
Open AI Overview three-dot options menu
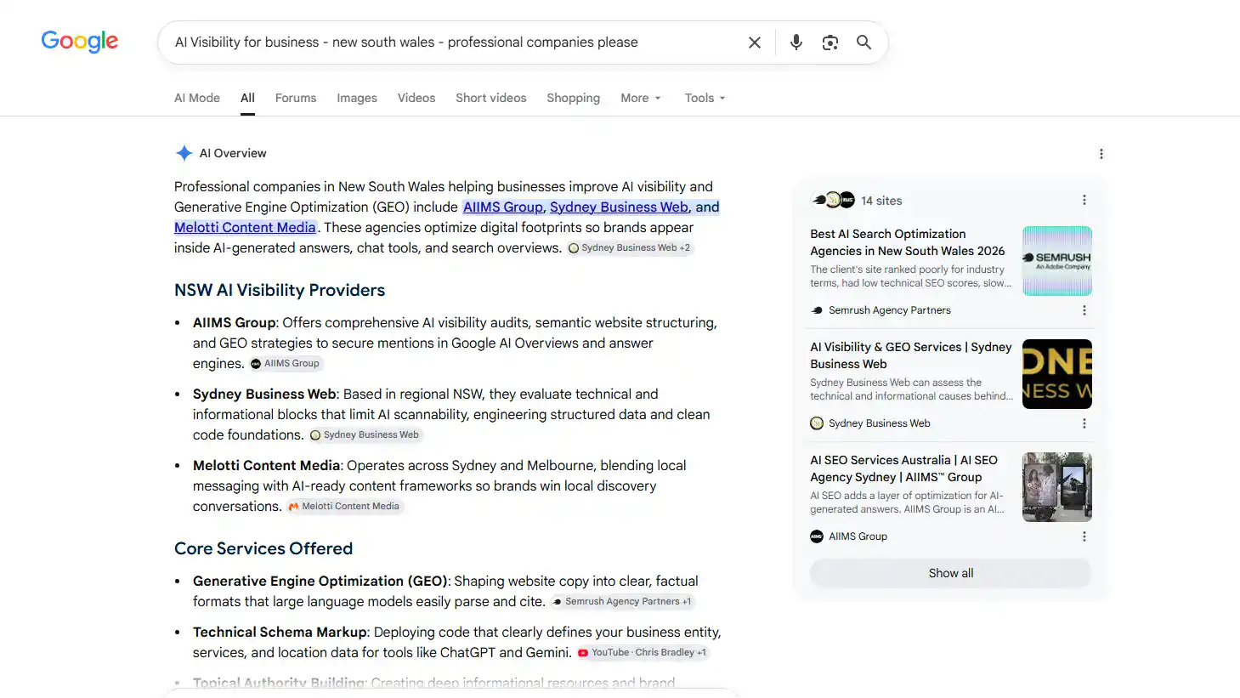pos(1101,154)
